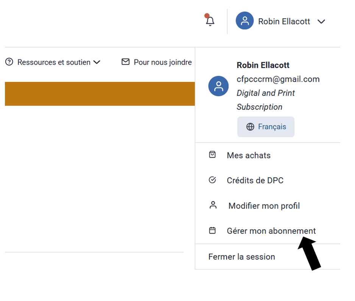The width and height of the screenshot is (355, 301).
Task: Open Gérer mon abonnement
Action: click(271, 231)
